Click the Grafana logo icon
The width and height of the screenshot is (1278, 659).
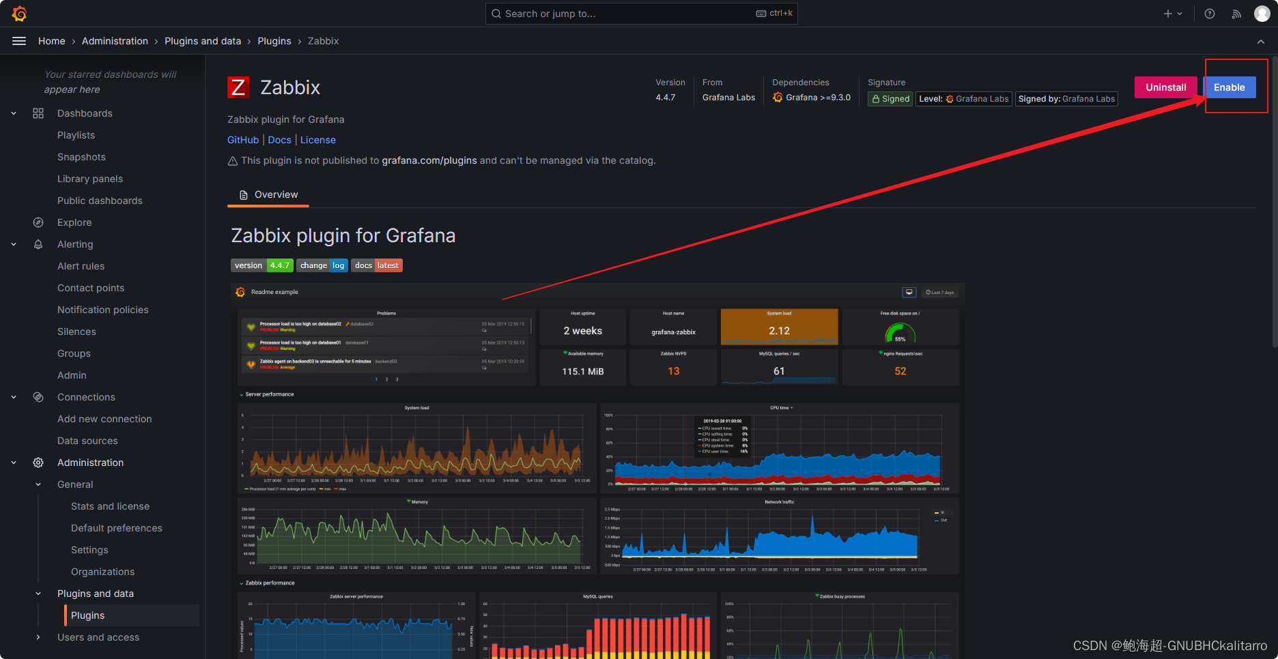pos(19,14)
